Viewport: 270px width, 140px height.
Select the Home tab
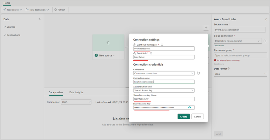point(7,3)
